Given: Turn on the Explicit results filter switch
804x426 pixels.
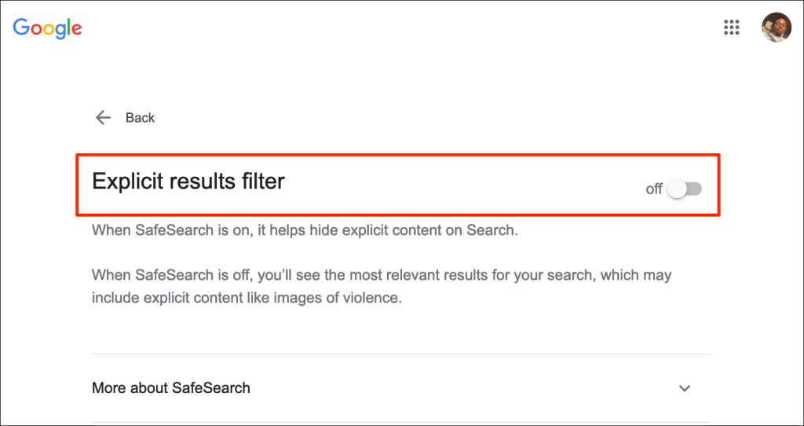Looking at the screenshot, I should (x=685, y=189).
